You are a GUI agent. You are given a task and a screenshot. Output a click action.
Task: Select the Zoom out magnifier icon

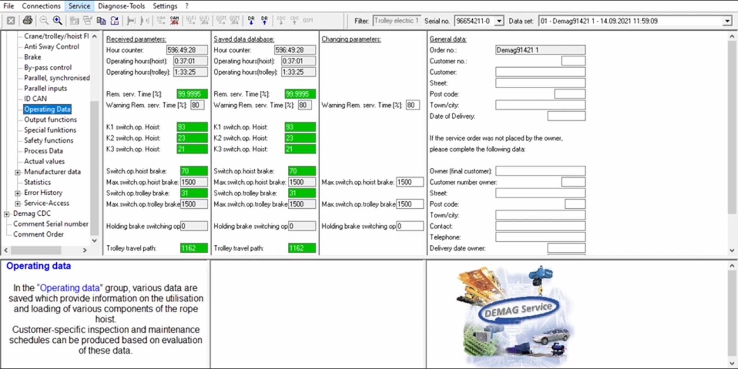44,20
